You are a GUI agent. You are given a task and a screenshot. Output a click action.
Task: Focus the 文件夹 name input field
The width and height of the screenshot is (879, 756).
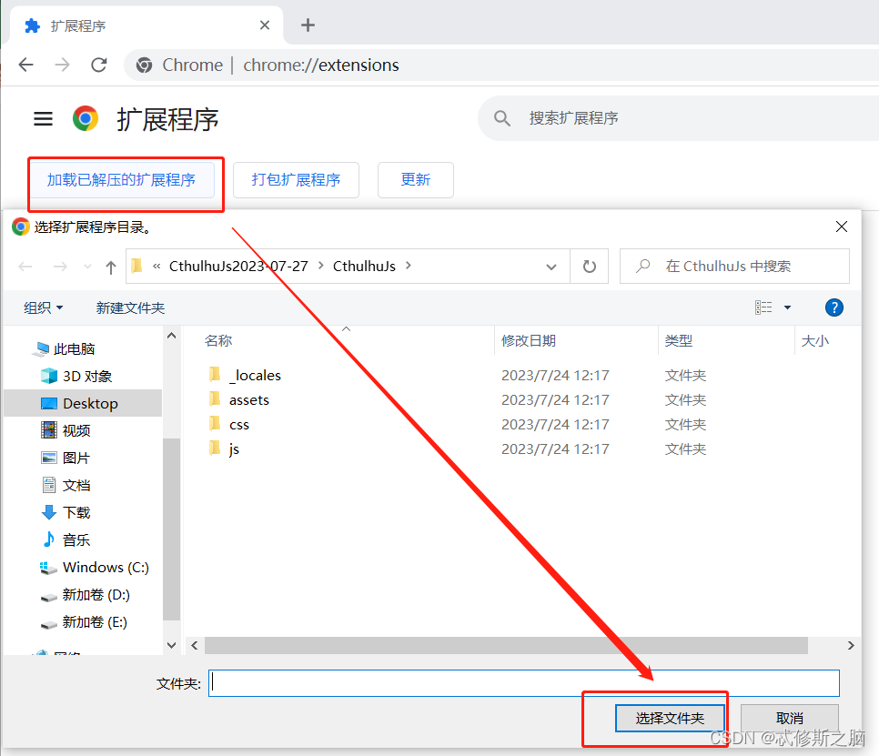[524, 683]
